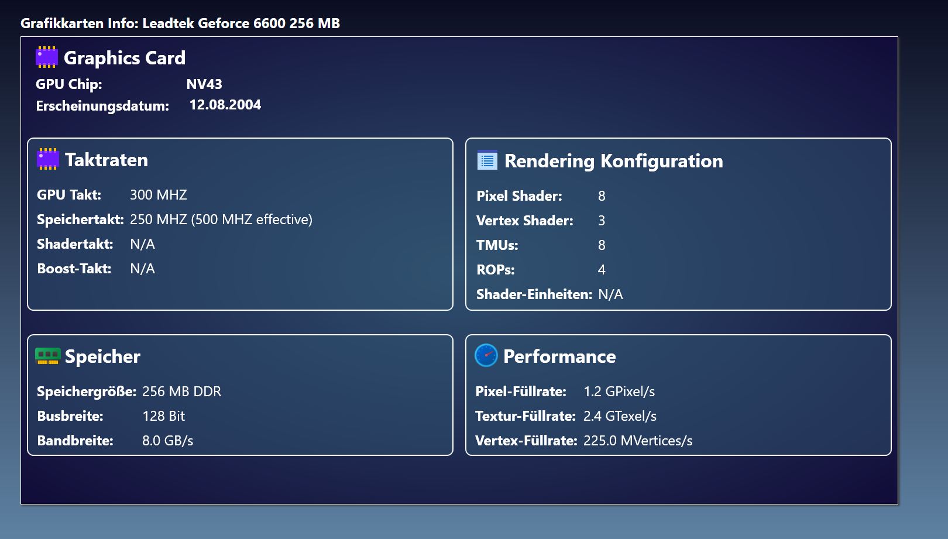
Task: Click the Performance section heading
Action: point(559,356)
